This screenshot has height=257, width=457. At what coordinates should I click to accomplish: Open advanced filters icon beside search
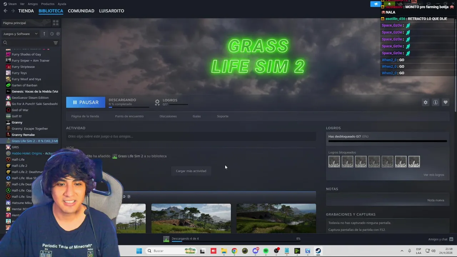(x=56, y=43)
